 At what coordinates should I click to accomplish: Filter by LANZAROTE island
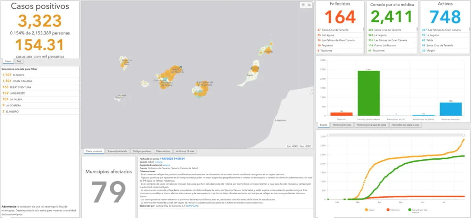pos(40,93)
